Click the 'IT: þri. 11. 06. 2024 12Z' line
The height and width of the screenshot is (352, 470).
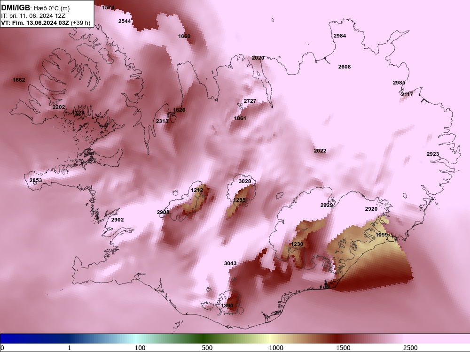(x=33, y=16)
